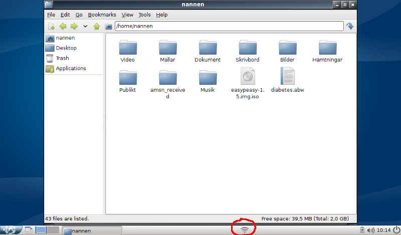Maximize the nannen window
This screenshot has width=401, height=235.
(x=345, y=5)
